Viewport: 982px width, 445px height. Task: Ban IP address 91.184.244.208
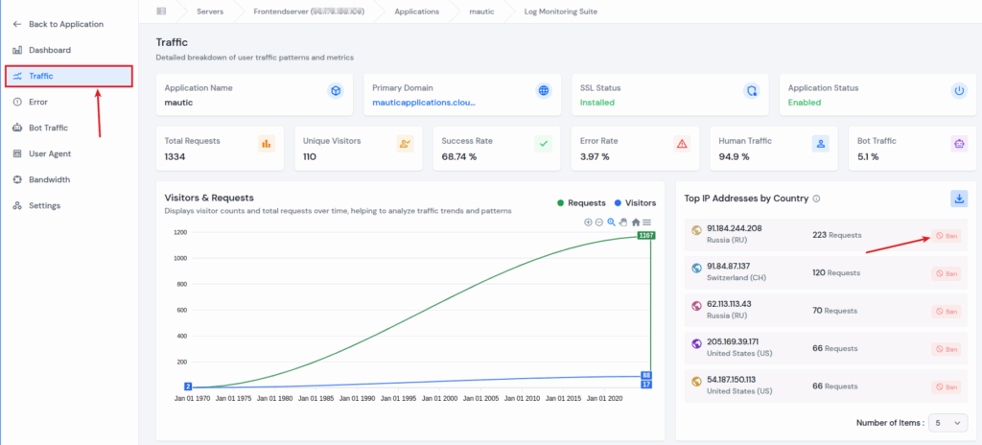(947, 236)
